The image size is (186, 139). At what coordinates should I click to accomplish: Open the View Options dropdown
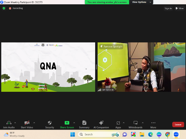tap(140, 2)
